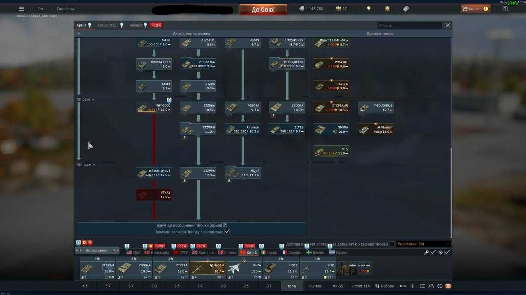Select the QN506 premium node
The image size is (526, 295).
pos(332,129)
